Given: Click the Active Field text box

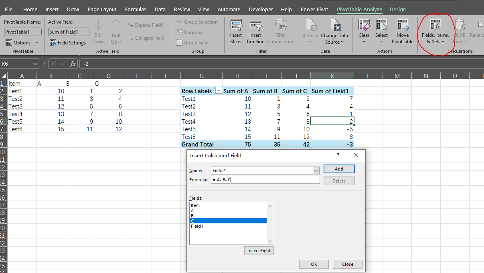Looking at the screenshot, I should pyautogui.click(x=69, y=32).
